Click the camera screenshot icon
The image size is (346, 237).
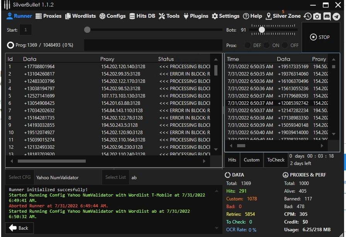point(317,16)
